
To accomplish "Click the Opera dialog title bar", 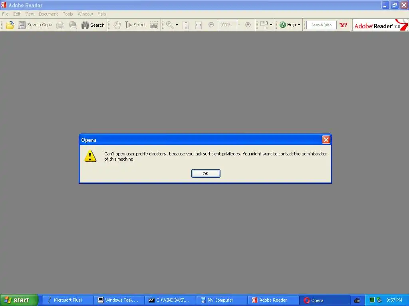I will click(201, 140).
